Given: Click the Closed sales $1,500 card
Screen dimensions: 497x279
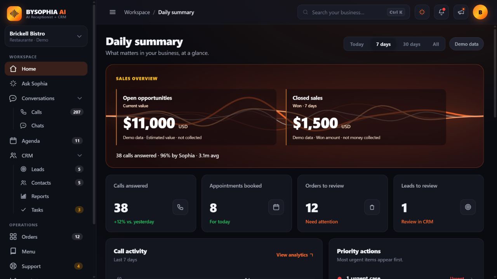Looking at the screenshot, I should pos(366,117).
